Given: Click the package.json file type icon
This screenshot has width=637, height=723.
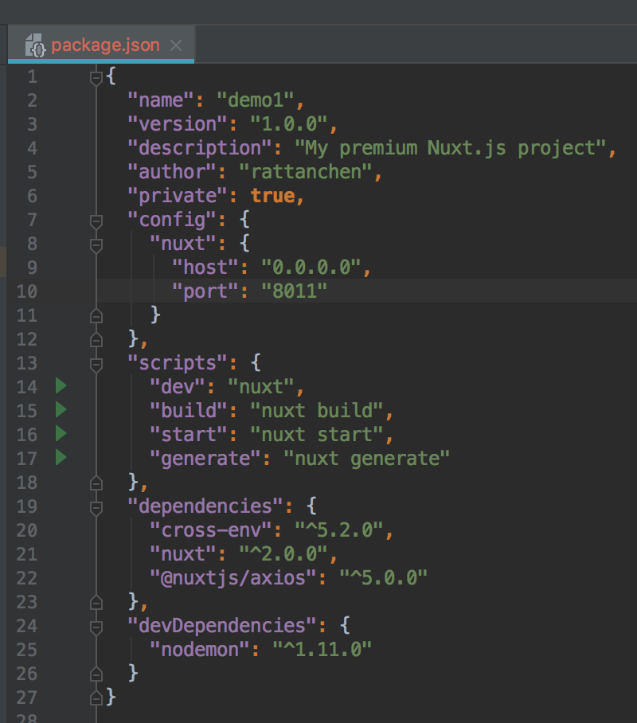Looking at the screenshot, I should click(x=35, y=45).
